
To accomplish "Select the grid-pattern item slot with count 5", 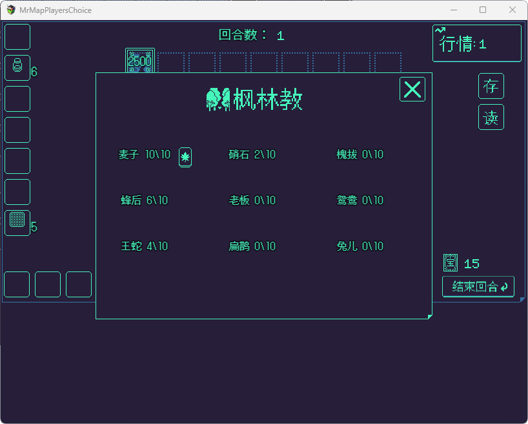I will coord(17,223).
